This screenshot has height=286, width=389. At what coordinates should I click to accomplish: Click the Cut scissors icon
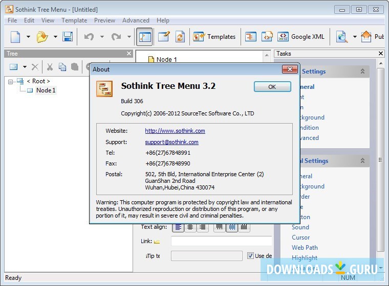(x=50, y=67)
